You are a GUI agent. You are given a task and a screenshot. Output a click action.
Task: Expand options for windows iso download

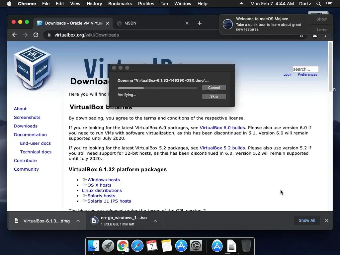tap(155, 221)
